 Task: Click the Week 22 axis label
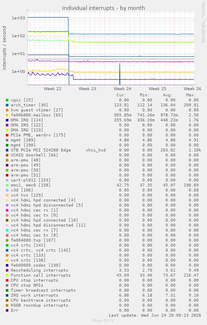coord(52,89)
